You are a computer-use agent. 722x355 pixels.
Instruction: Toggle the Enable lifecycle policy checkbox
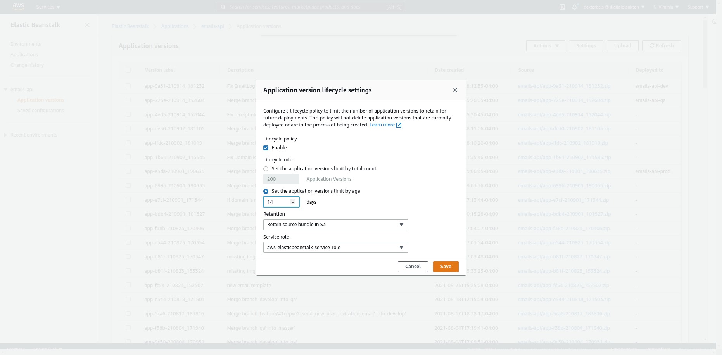coord(266,148)
